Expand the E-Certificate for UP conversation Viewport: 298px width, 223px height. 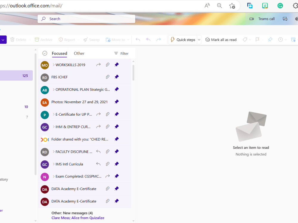(54, 114)
